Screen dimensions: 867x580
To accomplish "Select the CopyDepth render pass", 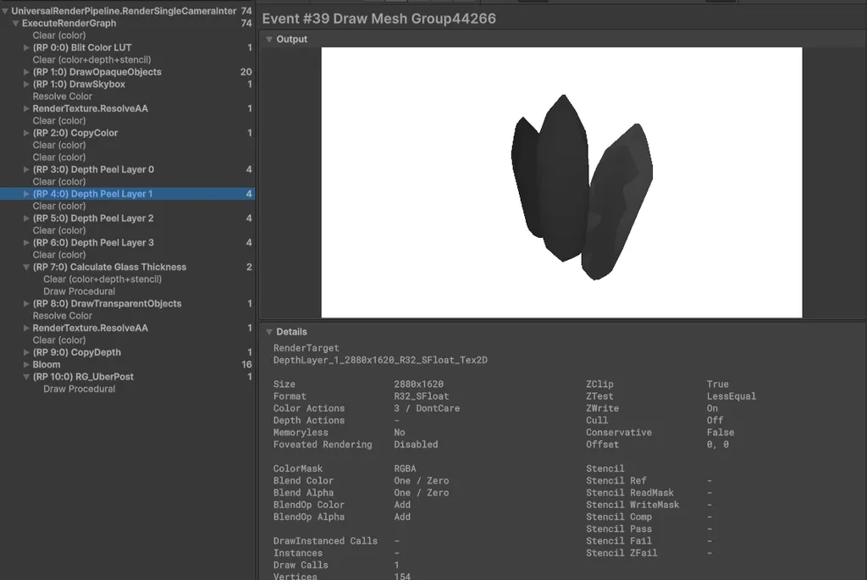I will tap(76, 352).
